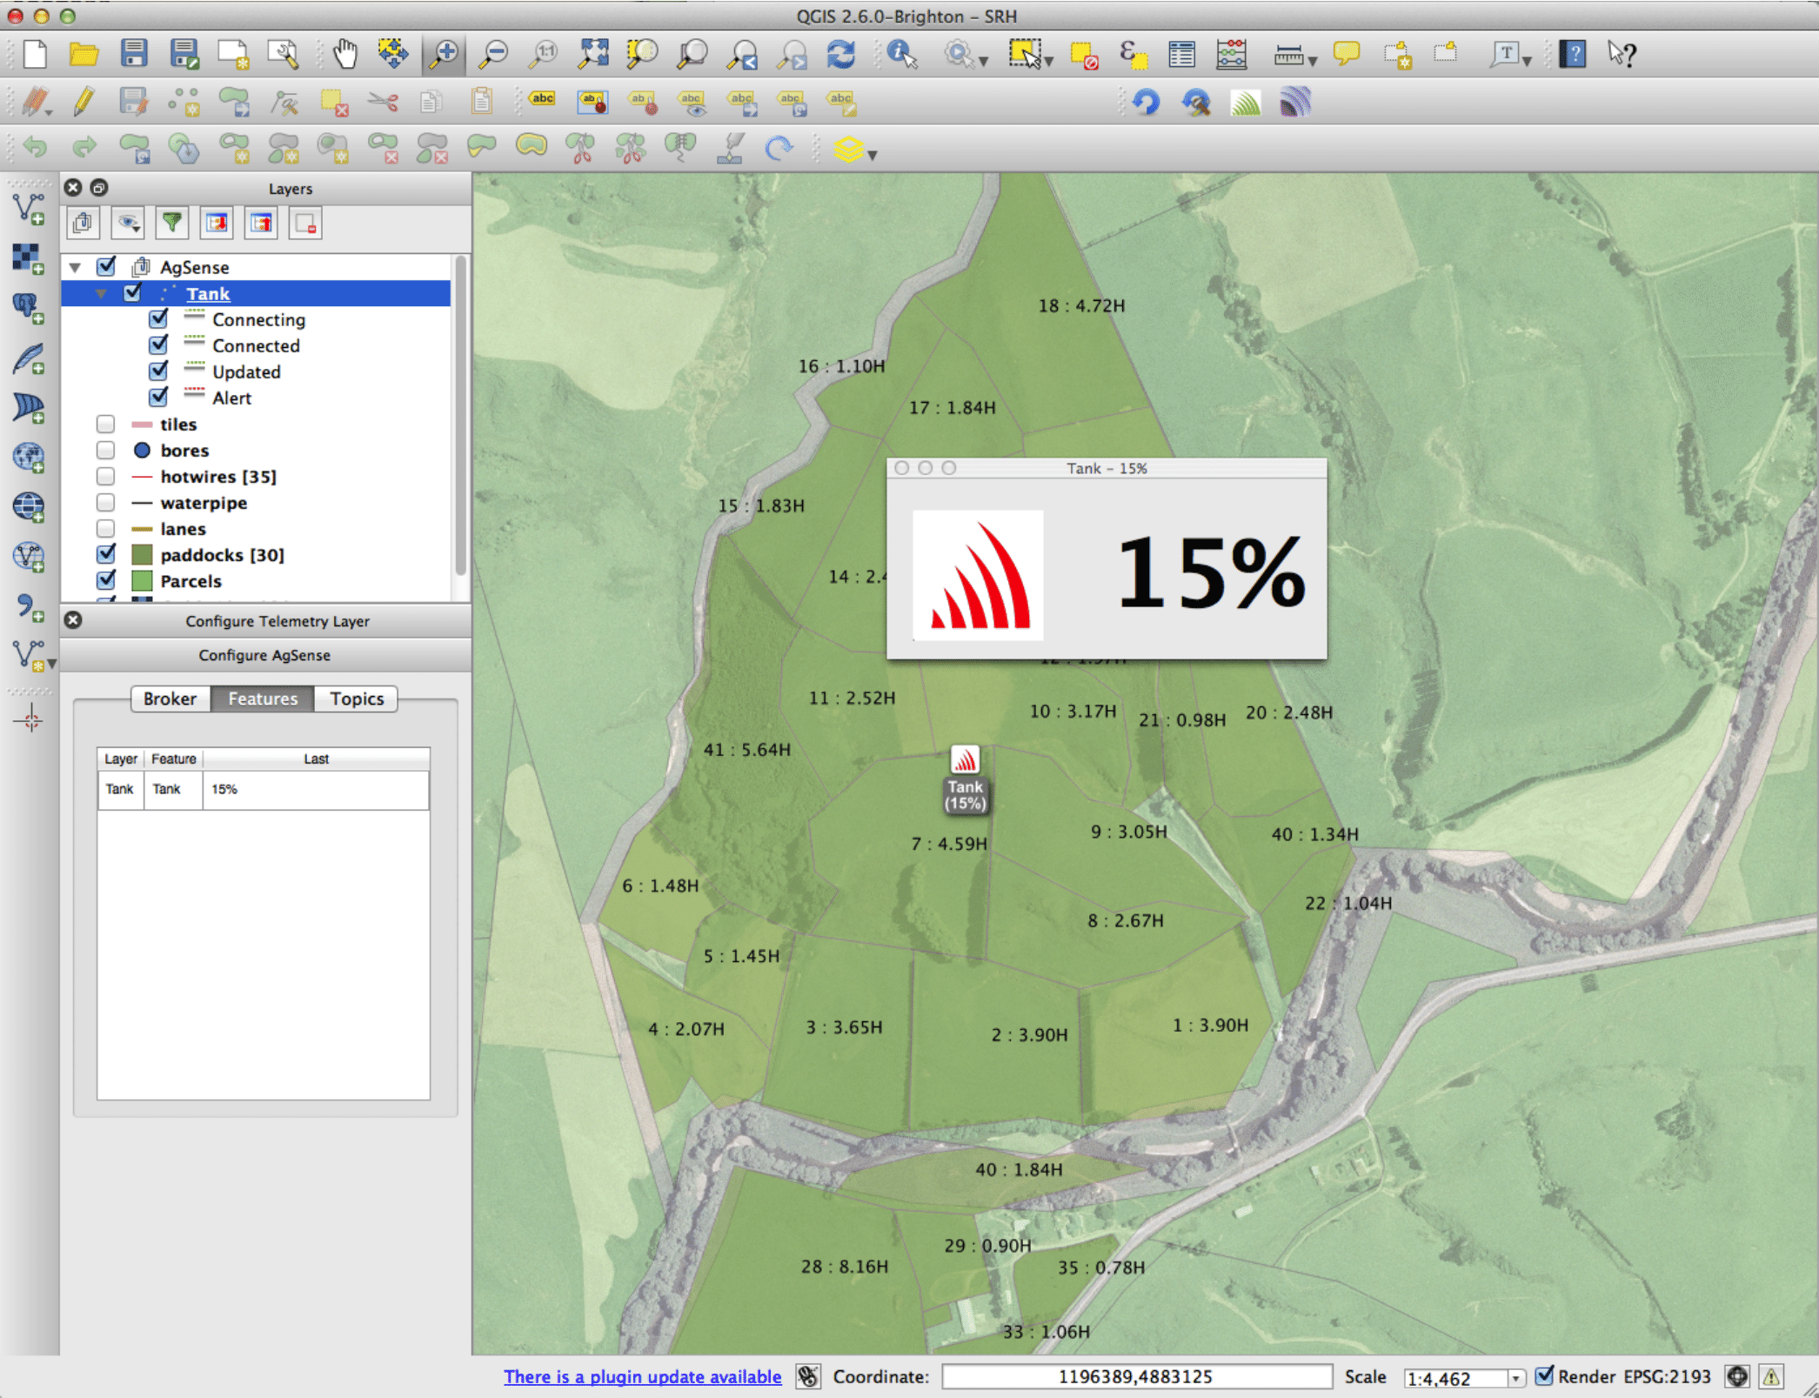Open the field calculator
Image resolution: width=1819 pixels, height=1398 pixels.
click(1231, 54)
